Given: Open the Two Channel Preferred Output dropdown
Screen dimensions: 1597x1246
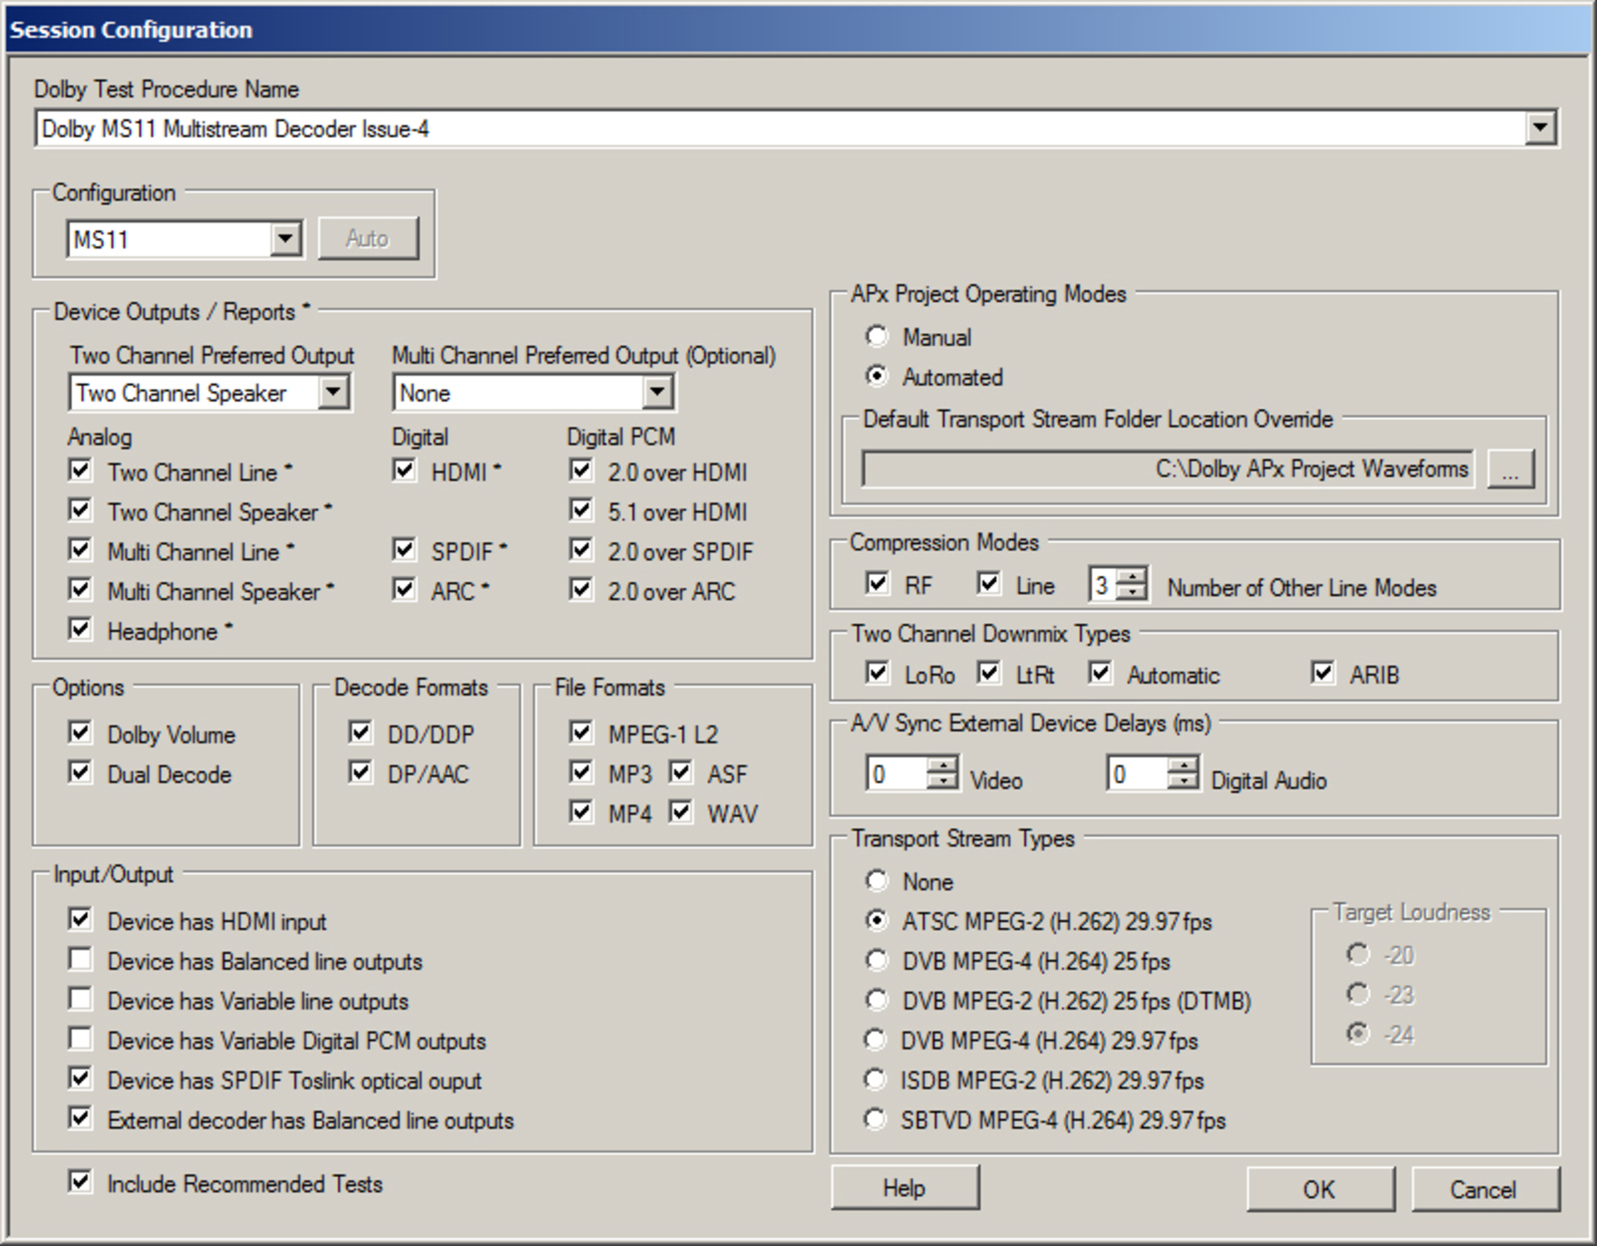Looking at the screenshot, I should (x=333, y=392).
